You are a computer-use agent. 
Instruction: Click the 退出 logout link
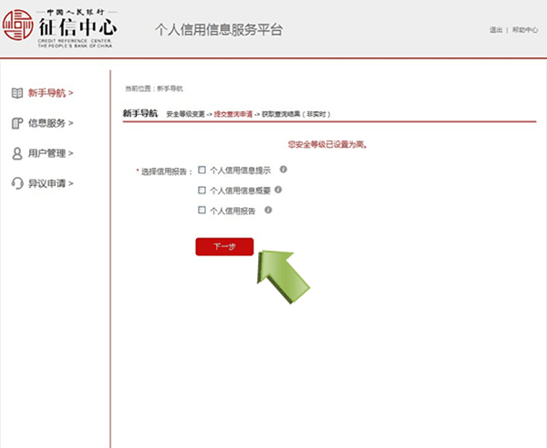496,30
